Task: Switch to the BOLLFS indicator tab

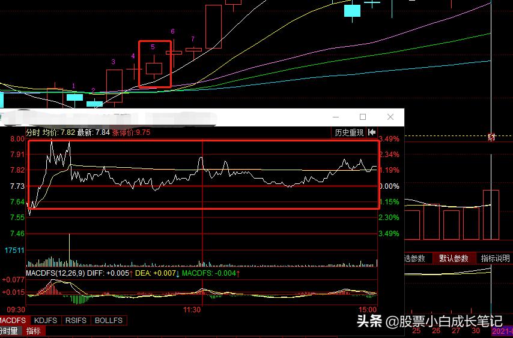Action: coord(109,321)
